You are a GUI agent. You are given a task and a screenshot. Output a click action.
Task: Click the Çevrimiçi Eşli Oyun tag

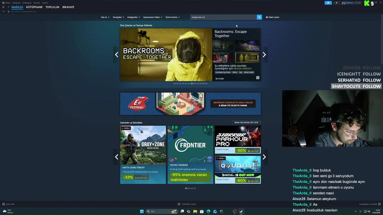coord(223,72)
